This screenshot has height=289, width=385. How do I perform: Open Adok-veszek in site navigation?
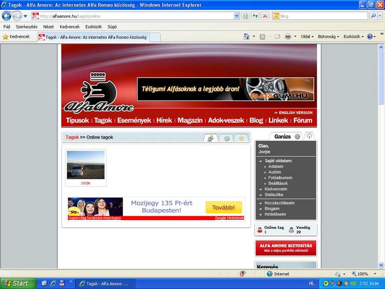click(226, 120)
